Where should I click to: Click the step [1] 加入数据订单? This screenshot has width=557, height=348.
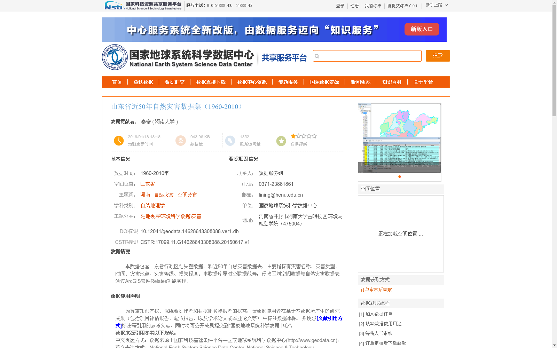point(376,314)
